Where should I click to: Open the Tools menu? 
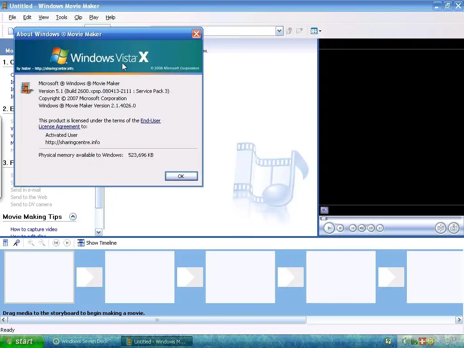[x=62, y=17]
